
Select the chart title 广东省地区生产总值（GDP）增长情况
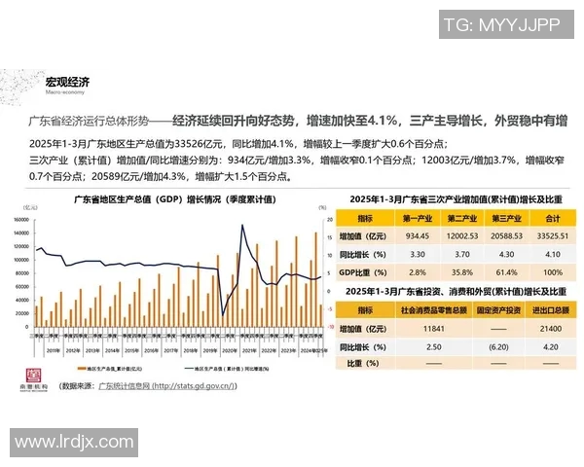175,199
